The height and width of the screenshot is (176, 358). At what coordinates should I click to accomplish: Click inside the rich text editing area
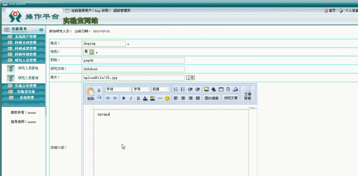click(x=171, y=143)
